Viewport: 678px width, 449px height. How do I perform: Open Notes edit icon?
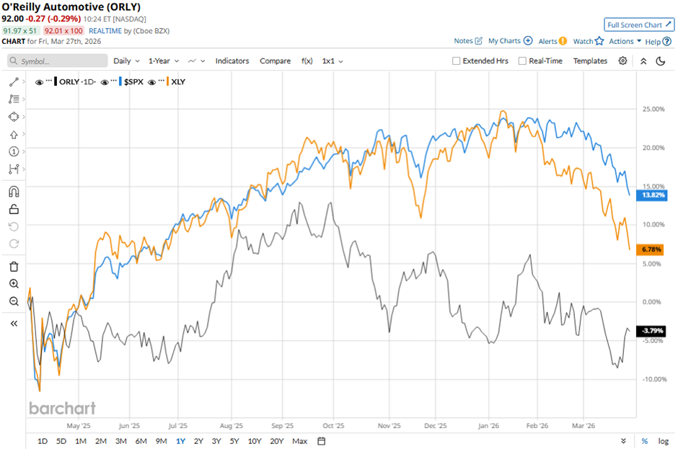[478, 40]
